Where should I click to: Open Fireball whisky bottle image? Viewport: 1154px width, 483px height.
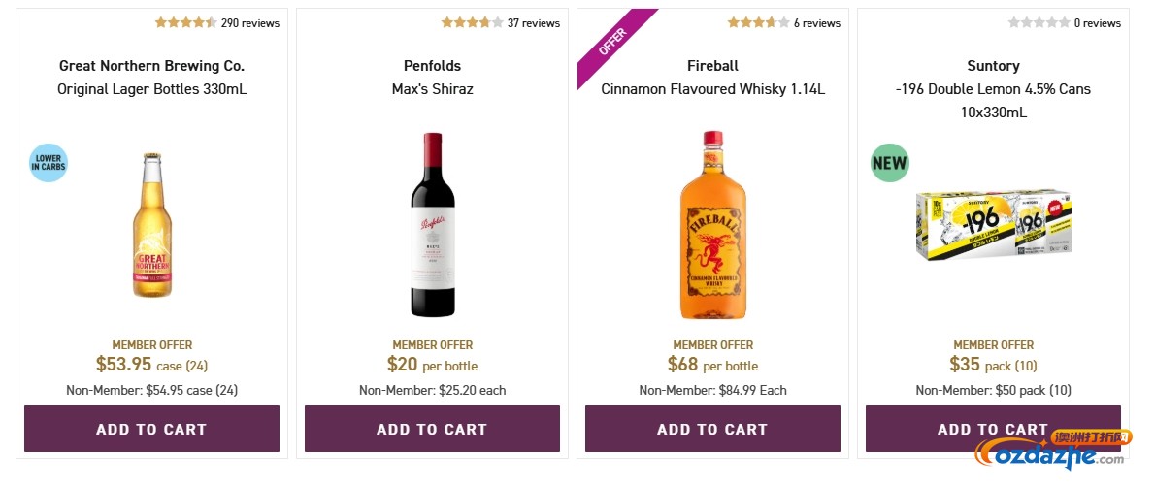(712, 225)
